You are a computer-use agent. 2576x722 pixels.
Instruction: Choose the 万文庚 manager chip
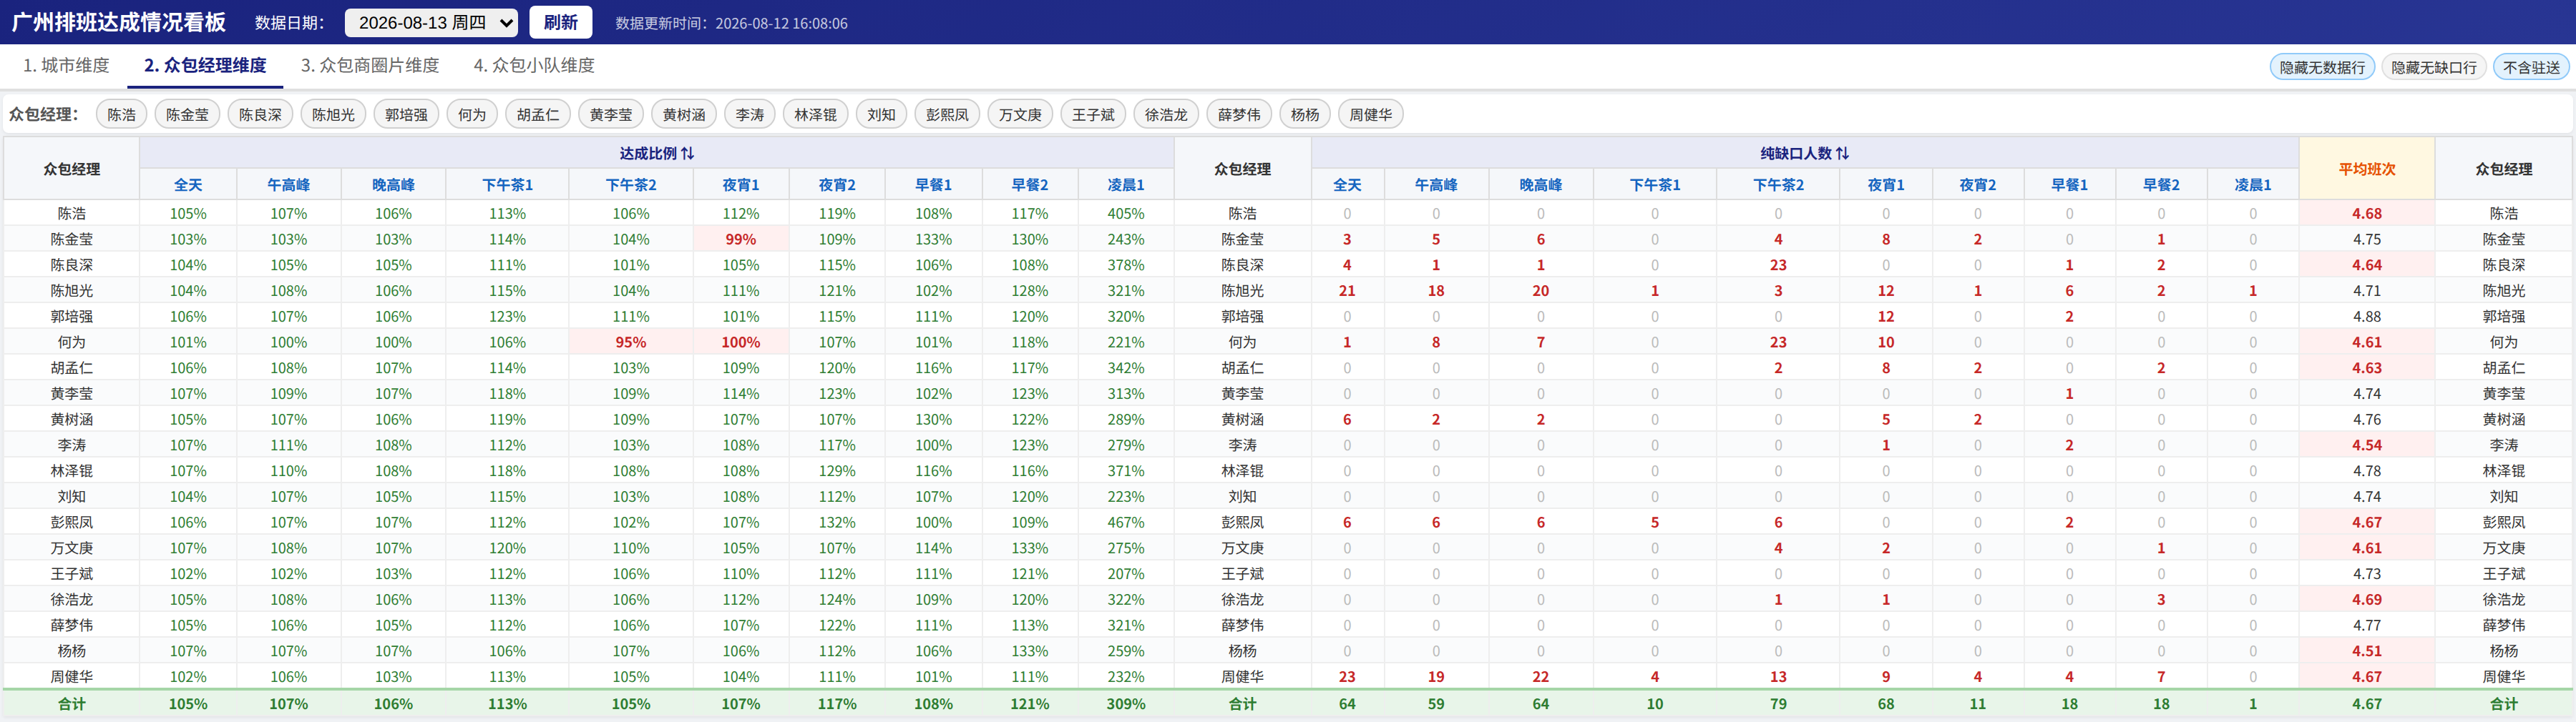pyautogui.click(x=1020, y=114)
